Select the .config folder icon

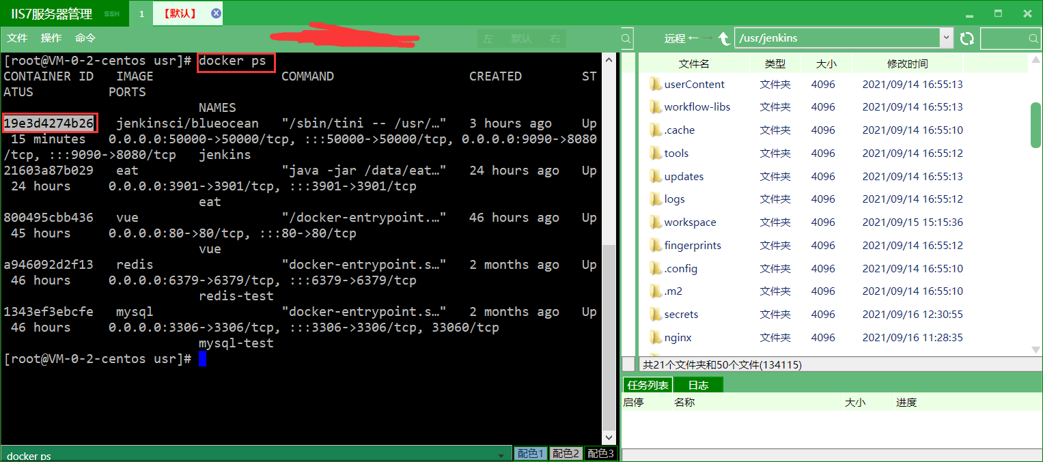click(656, 268)
